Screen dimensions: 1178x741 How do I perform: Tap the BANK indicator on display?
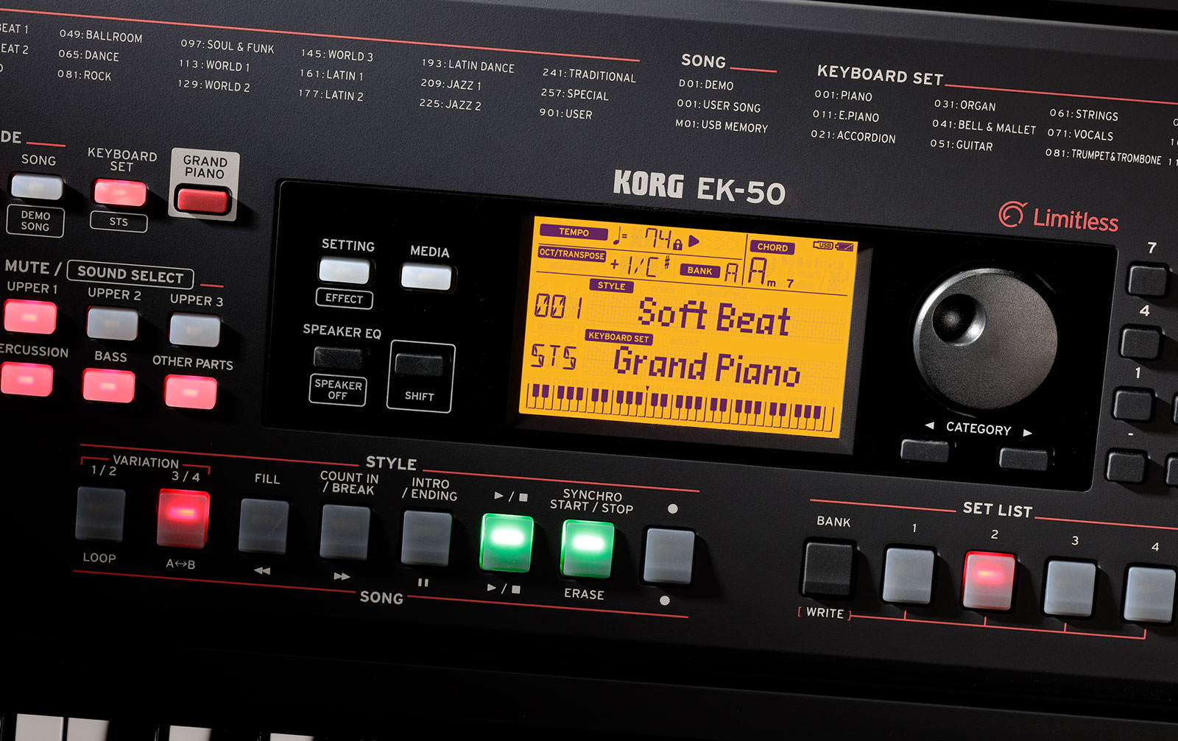pos(699,271)
